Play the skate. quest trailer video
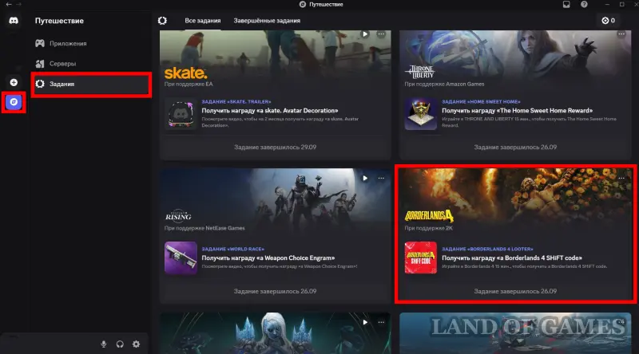 click(364, 34)
